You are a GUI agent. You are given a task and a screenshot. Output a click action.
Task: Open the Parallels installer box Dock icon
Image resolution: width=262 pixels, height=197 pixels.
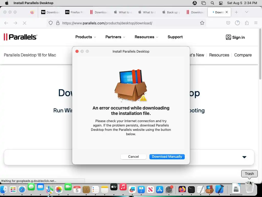tap(210, 190)
